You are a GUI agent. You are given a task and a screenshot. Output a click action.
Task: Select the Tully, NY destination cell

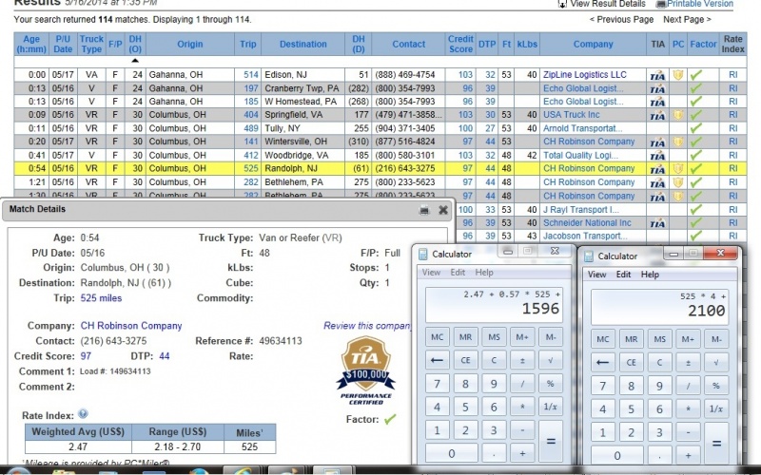[x=302, y=128]
